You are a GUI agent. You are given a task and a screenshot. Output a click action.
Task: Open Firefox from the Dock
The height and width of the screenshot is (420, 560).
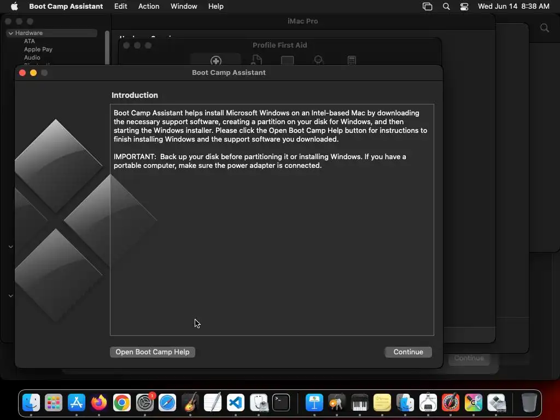[x=99, y=402]
